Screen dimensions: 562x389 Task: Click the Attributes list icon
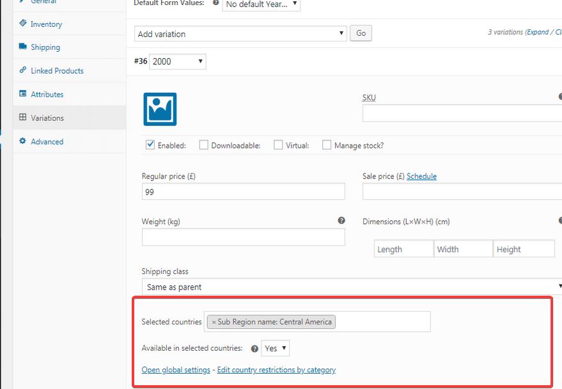(x=23, y=93)
